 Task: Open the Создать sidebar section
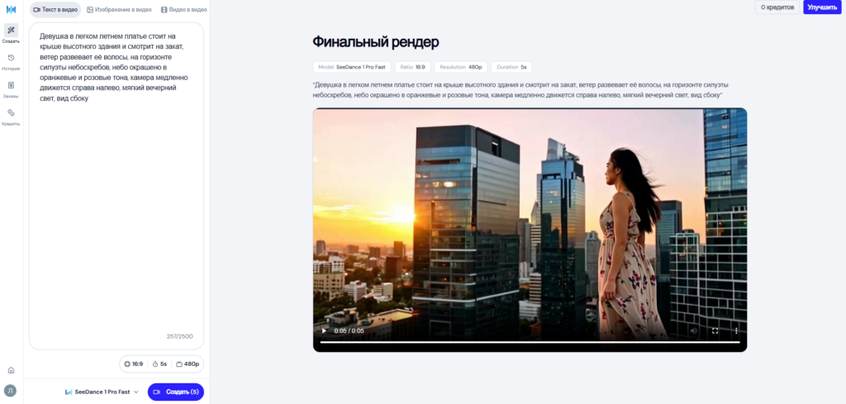coord(11,33)
